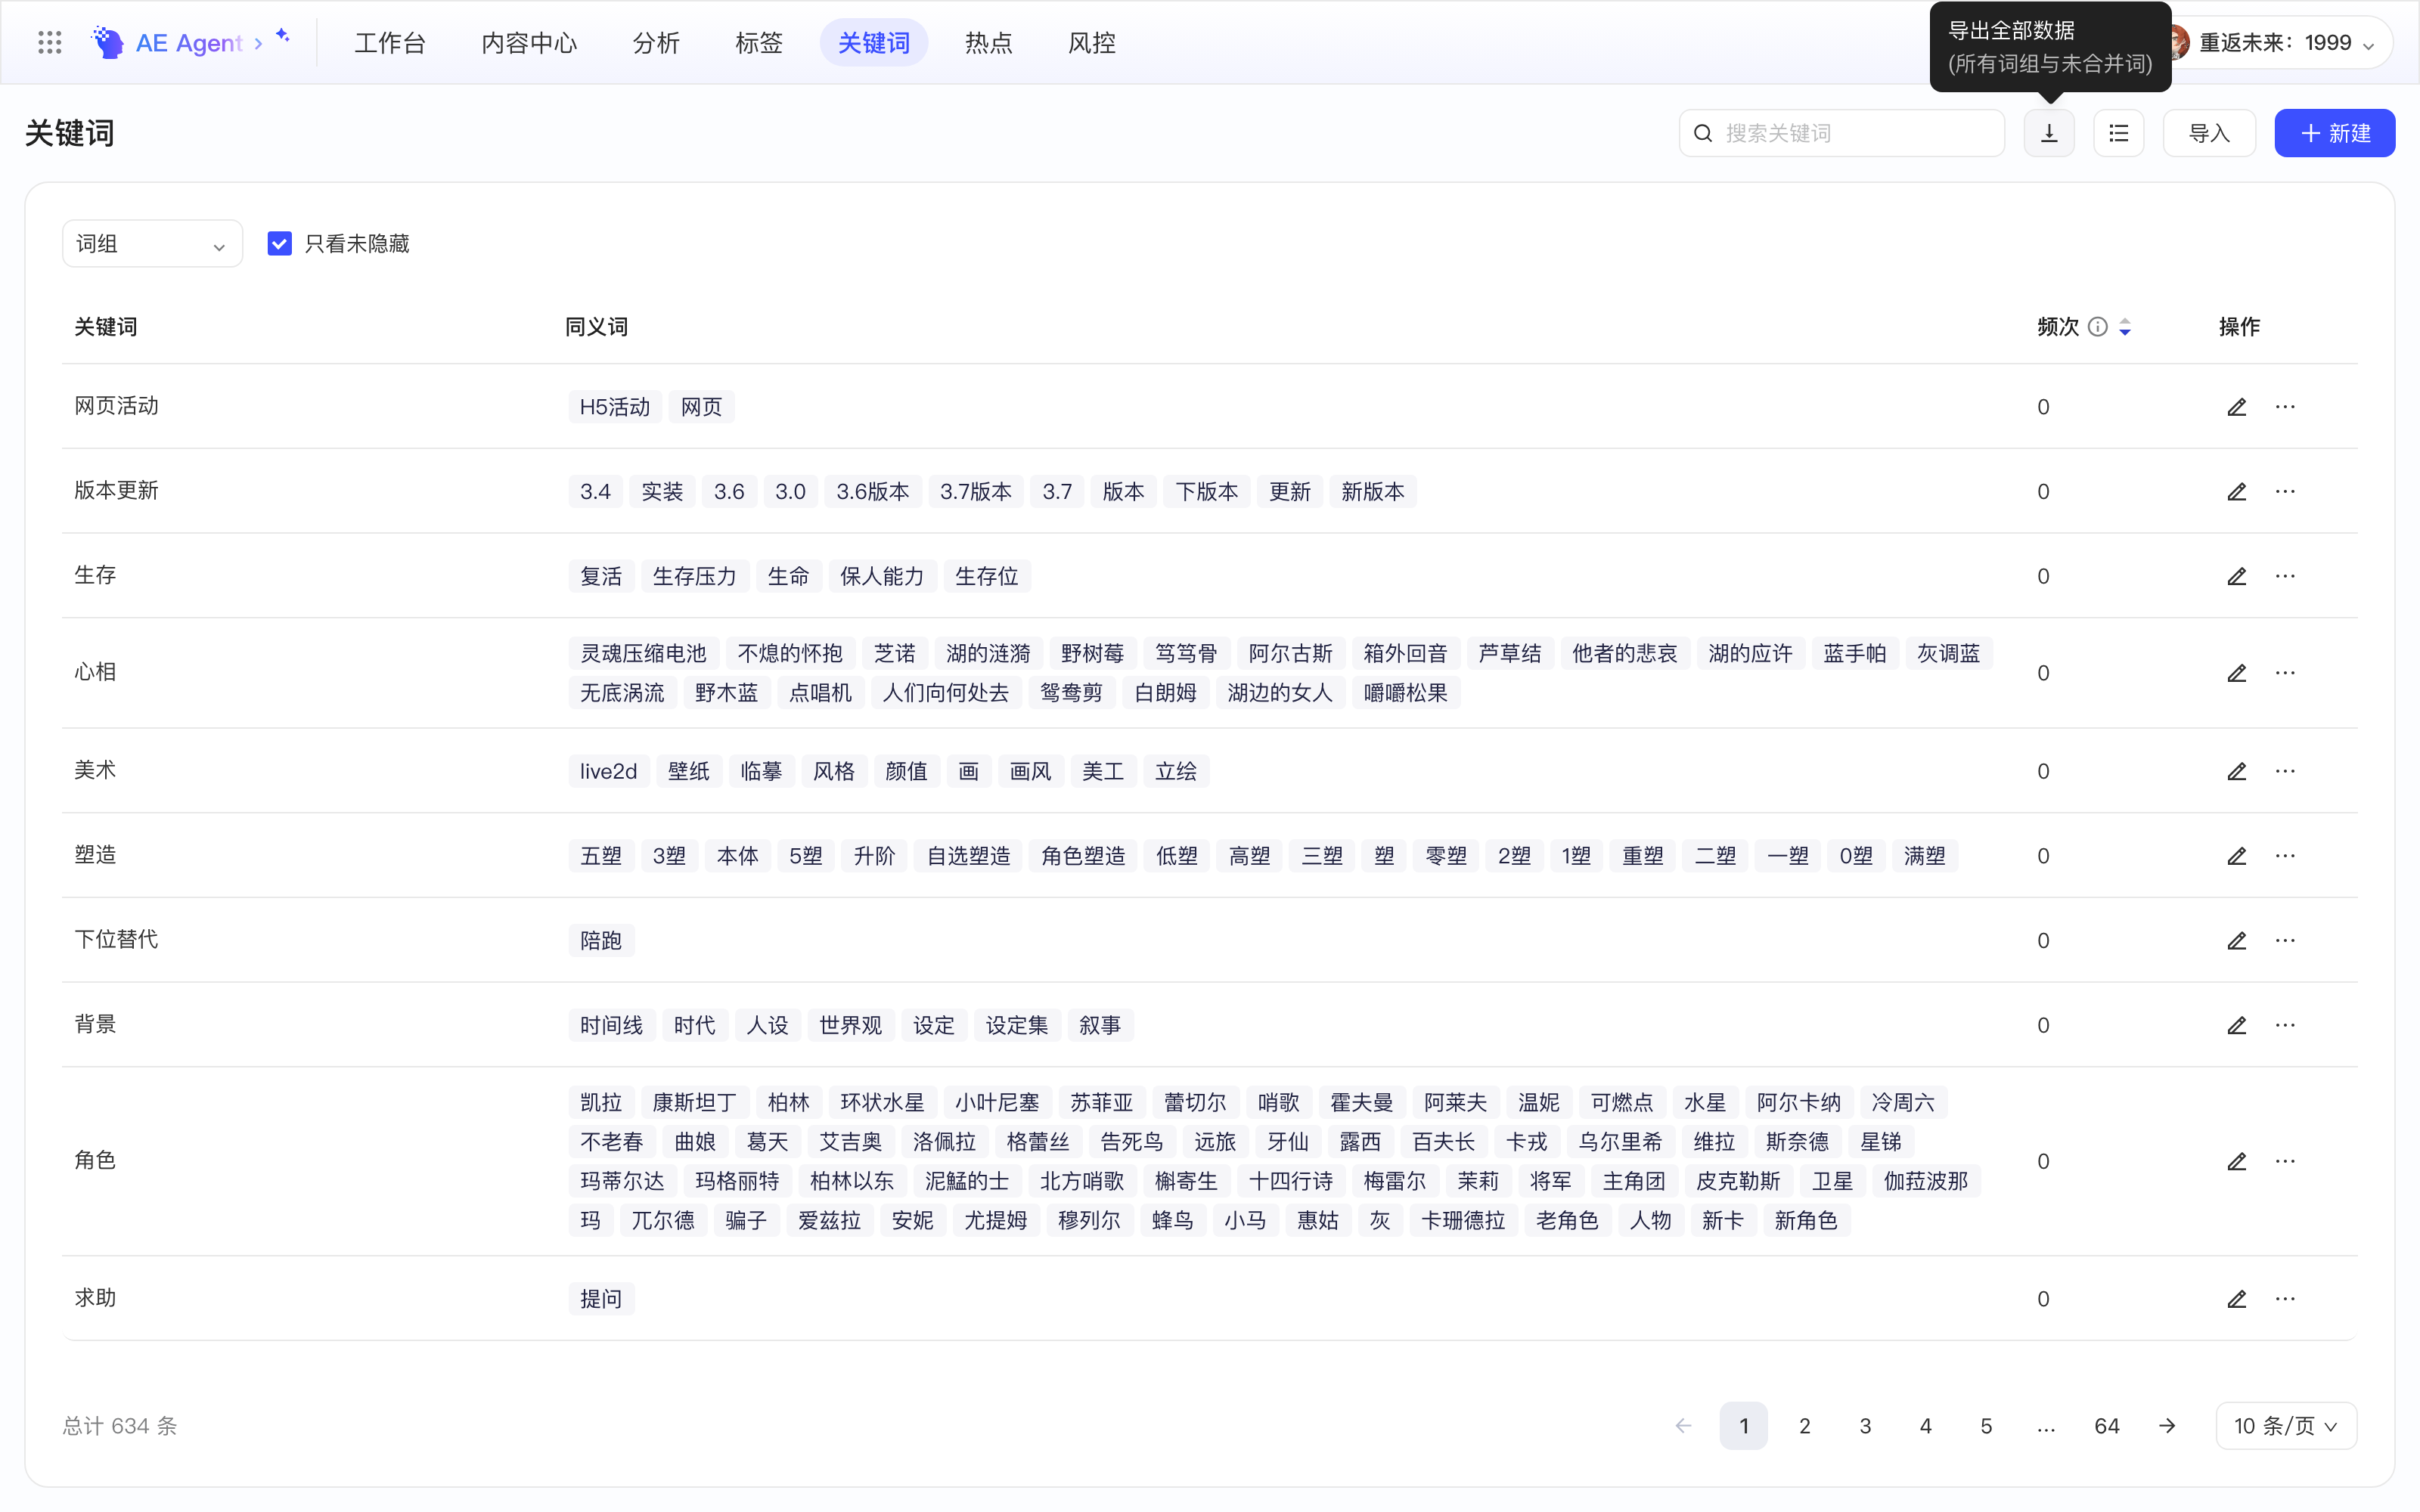Select the 风控 tab
The image size is (2420, 1512).
1091,43
